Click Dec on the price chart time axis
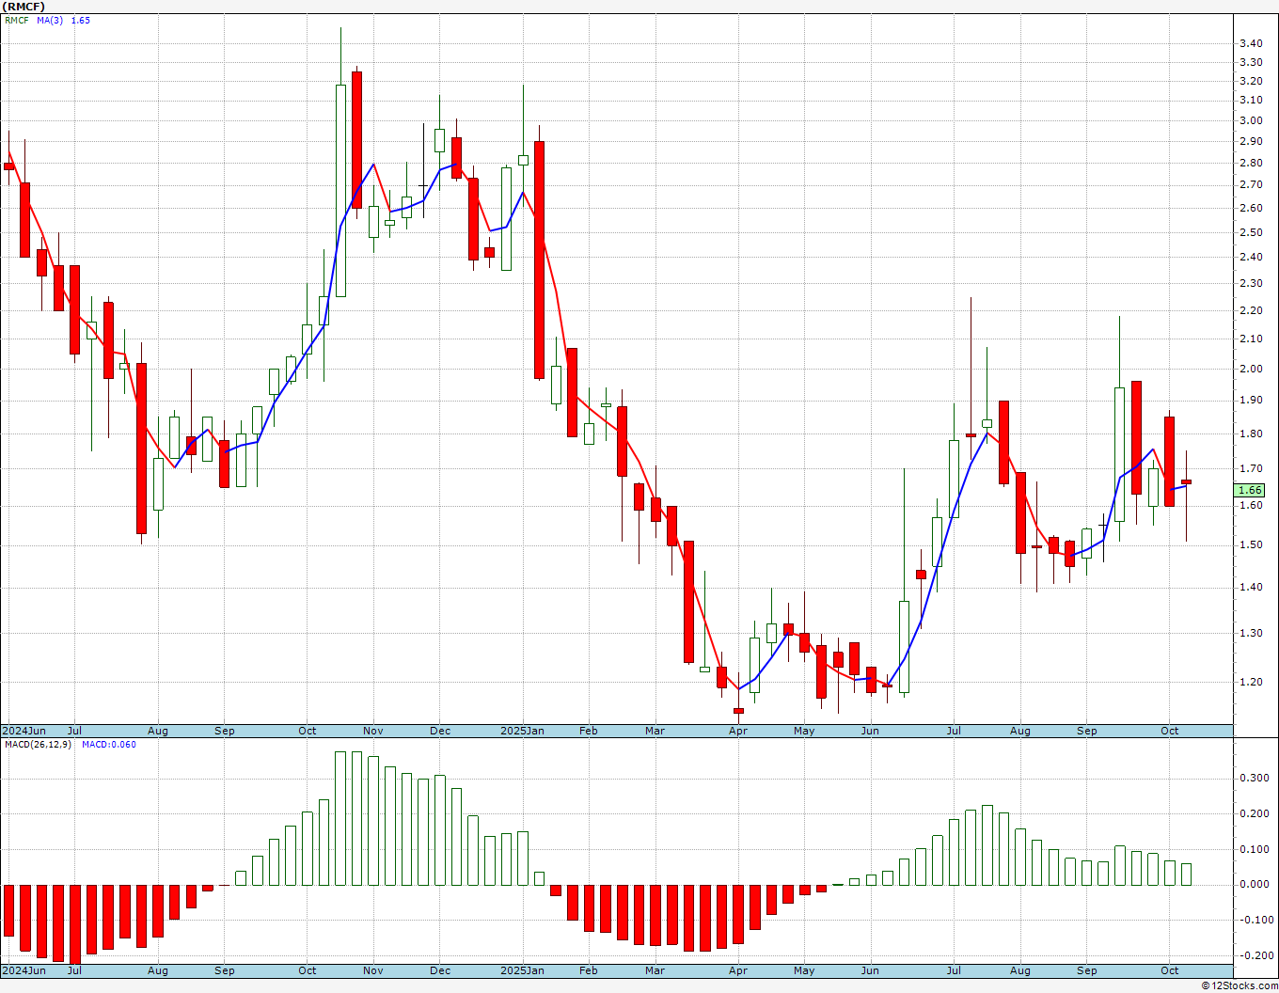Screen dimensions: 1279x993 pos(440,731)
